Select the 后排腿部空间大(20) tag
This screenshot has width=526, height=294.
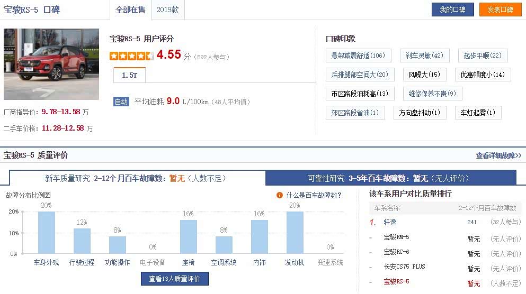[360, 75]
